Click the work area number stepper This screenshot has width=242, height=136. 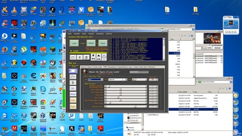(73, 71)
